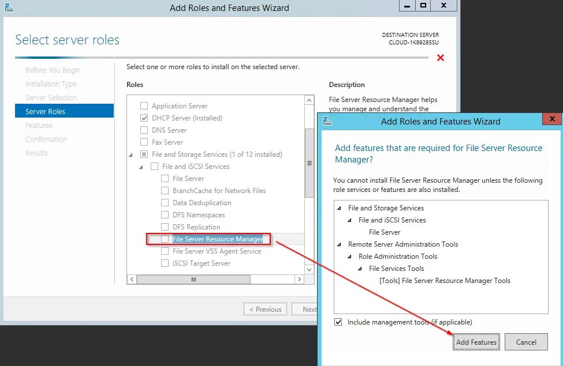The height and width of the screenshot is (366, 563).
Task: Collapse File and Storage Services in dialog tree
Action: pos(339,208)
